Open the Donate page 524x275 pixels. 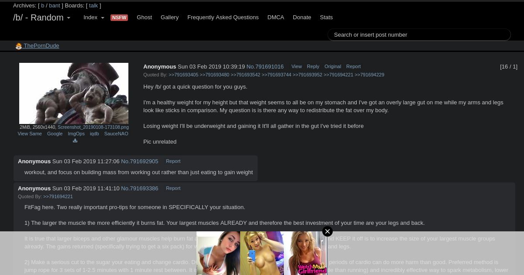[x=302, y=17]
